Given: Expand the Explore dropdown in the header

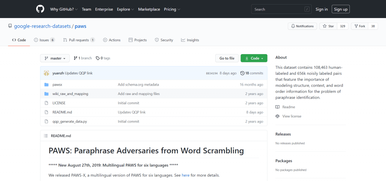Looking at the screenshot, I should click(x=125, y=9).
